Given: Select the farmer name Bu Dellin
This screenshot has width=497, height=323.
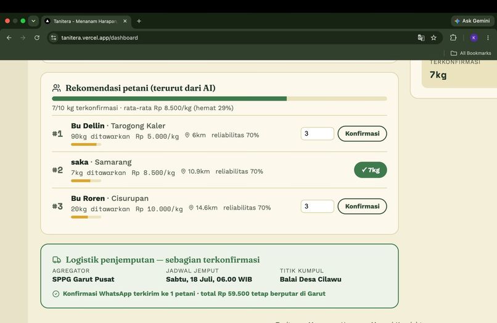Looking at the screenshot, I should pyautogui.click(x=88, y=126).
